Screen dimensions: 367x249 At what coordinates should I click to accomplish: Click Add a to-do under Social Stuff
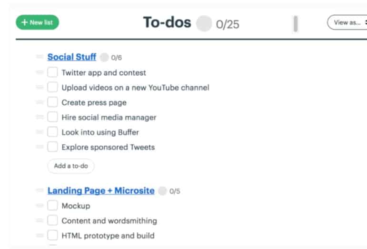71,166
